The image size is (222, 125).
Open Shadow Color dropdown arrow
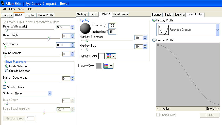click(111, 66)
